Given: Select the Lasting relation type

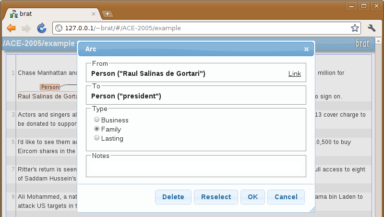Looking at the screenshot, I should (x=97, y=138).
